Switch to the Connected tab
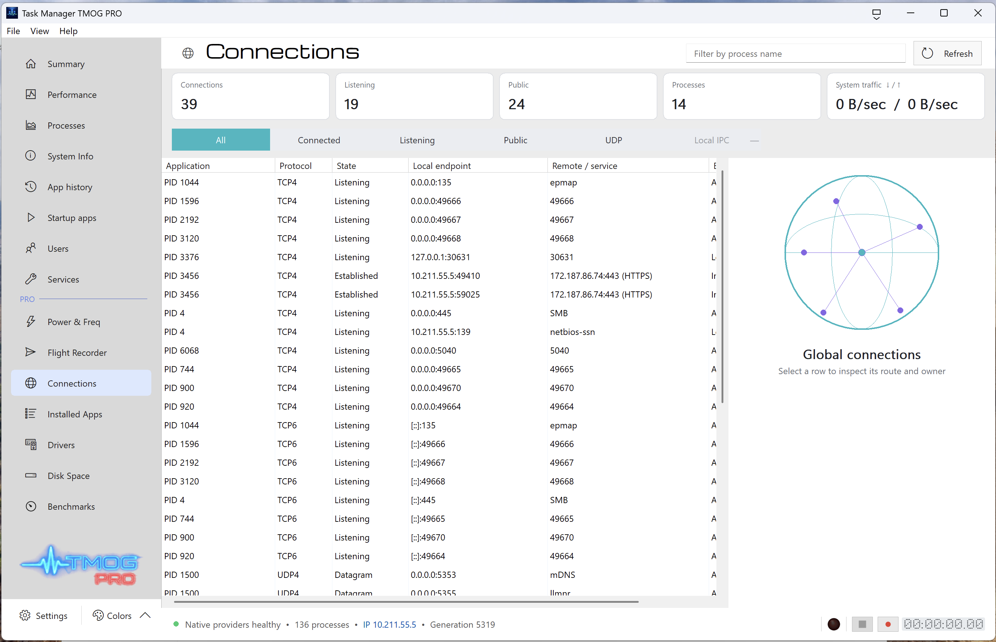 pyautogui.click(x=319, y=140)
